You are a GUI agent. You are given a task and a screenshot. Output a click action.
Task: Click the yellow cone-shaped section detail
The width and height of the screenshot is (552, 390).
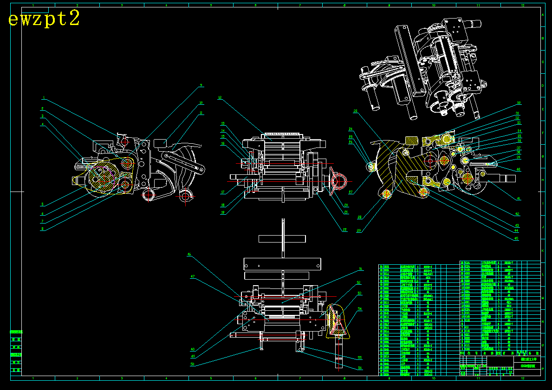[338, 321]
